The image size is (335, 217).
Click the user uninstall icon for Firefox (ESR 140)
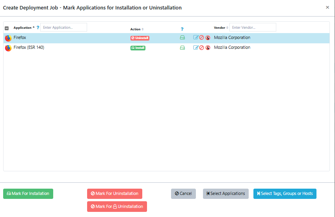click(x=208, y=48)
